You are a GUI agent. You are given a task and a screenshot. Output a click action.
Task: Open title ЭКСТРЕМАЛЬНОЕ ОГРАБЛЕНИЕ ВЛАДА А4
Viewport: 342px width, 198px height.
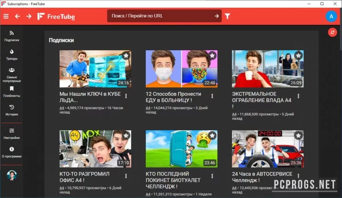[x=262, y=100]
